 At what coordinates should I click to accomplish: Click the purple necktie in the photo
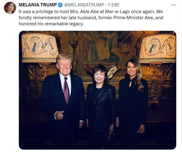click(x=66, y=91)
